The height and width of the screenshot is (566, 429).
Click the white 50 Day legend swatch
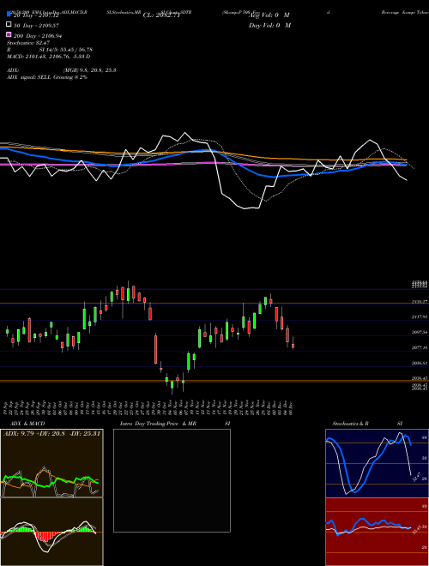[x=9, y=25]
